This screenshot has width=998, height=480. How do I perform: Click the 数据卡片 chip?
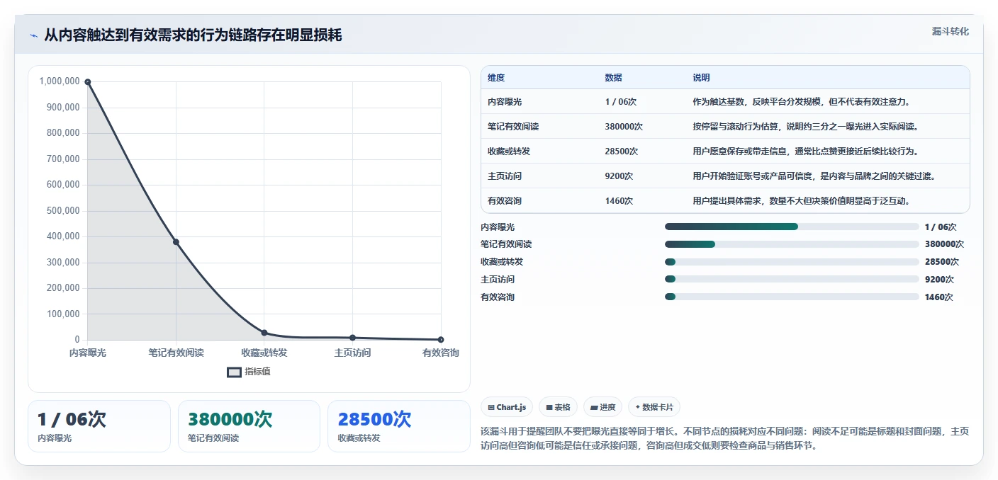pyautogui.click(x=654, y=407)
